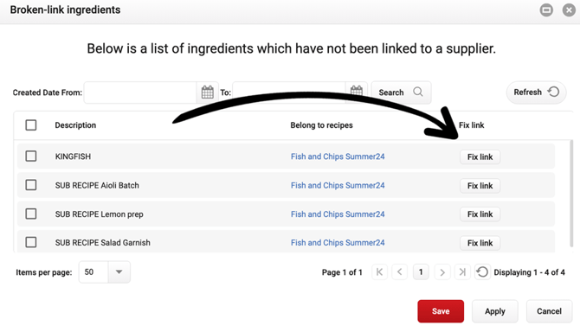Click the red Save button
This screenshot has width=580, height=332.
click(441, 311)
